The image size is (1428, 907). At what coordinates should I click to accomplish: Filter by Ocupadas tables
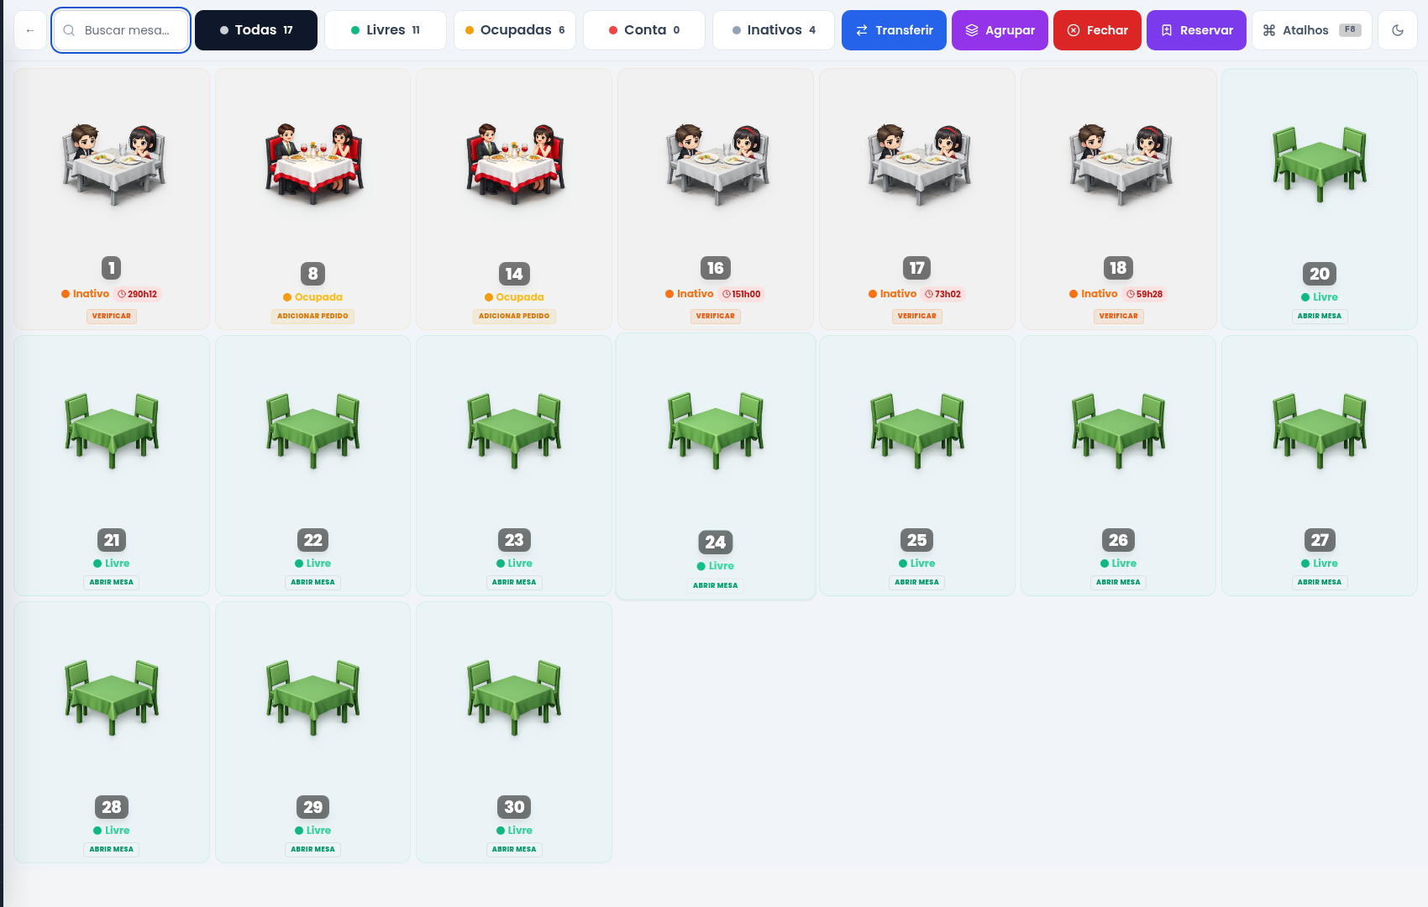coord(515,30)
